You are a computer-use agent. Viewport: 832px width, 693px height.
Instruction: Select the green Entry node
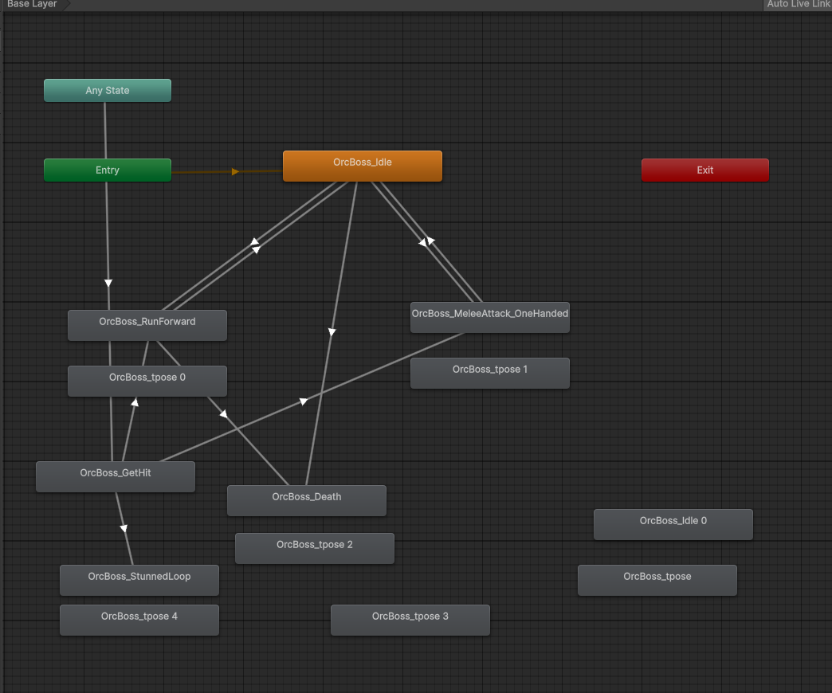[108, 170]
